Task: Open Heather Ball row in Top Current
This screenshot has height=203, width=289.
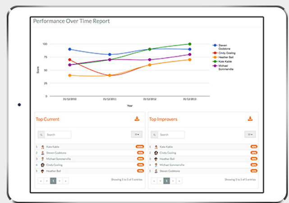Action: [90, 171]
